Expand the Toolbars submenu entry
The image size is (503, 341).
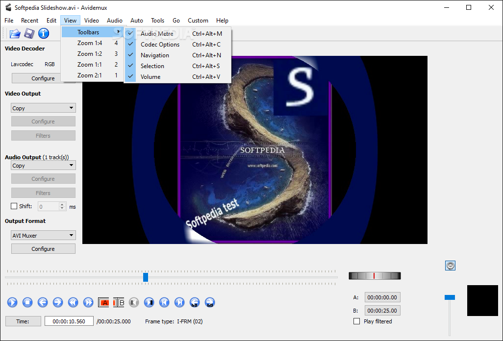tap(92, 32)
